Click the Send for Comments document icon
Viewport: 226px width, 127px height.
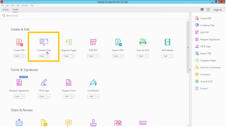[x=44, y=123]
